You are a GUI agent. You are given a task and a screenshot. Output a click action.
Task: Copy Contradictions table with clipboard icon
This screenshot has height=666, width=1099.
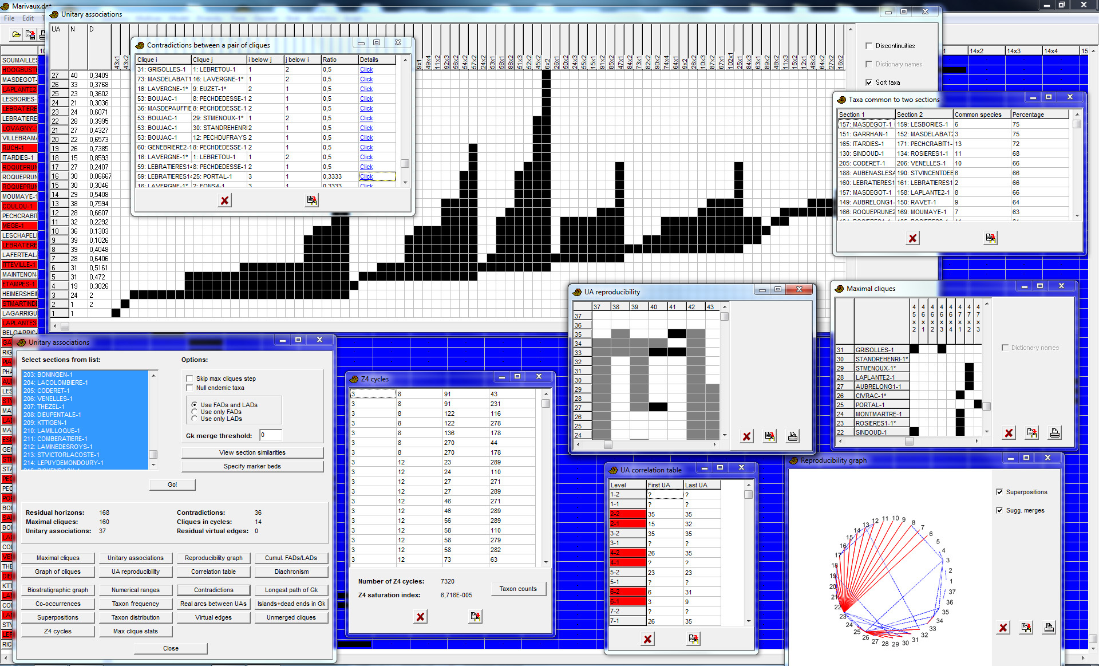pyautogui.click(x=311, y=200)
